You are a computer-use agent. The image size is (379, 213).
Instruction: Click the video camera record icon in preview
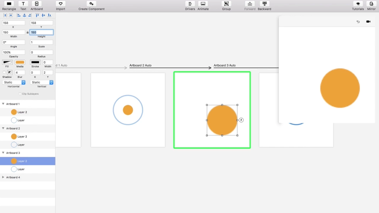click(x=368, y=22)
